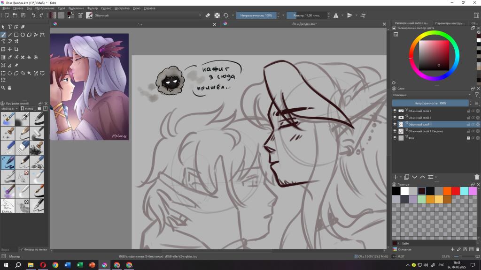This screenshot has height=270, width=481.
Task: Select the Move tool in the toolbox
Action: click(x=10, y=49)
